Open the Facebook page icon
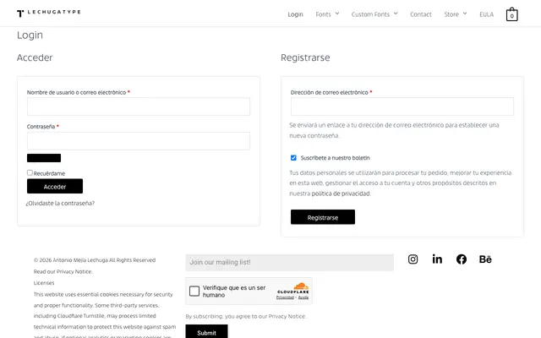 point(462,259)
